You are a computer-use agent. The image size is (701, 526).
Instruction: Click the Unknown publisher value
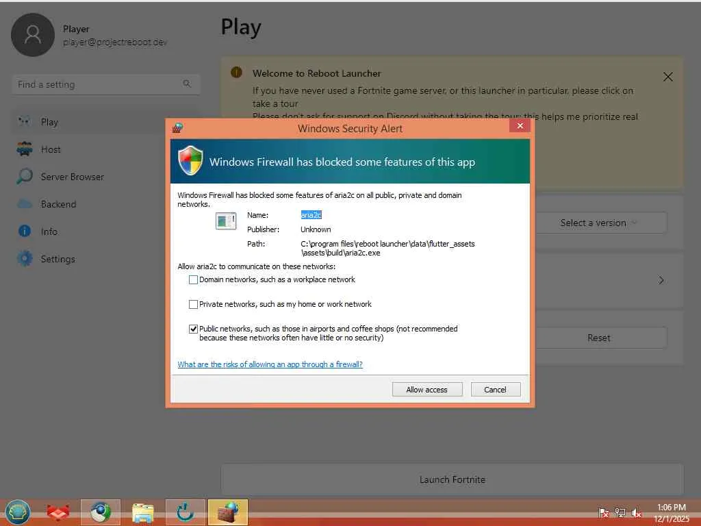[x=316, y=229]
